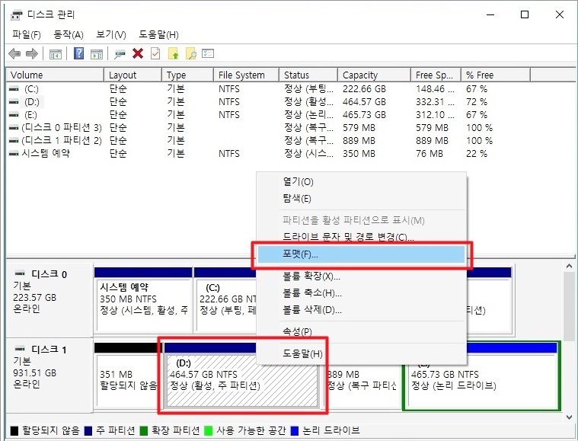The height and width of the screenshot is (441, 578).
Task: Click the black 할당되지 않음 legend swatch
Action: tap(14, 430)
